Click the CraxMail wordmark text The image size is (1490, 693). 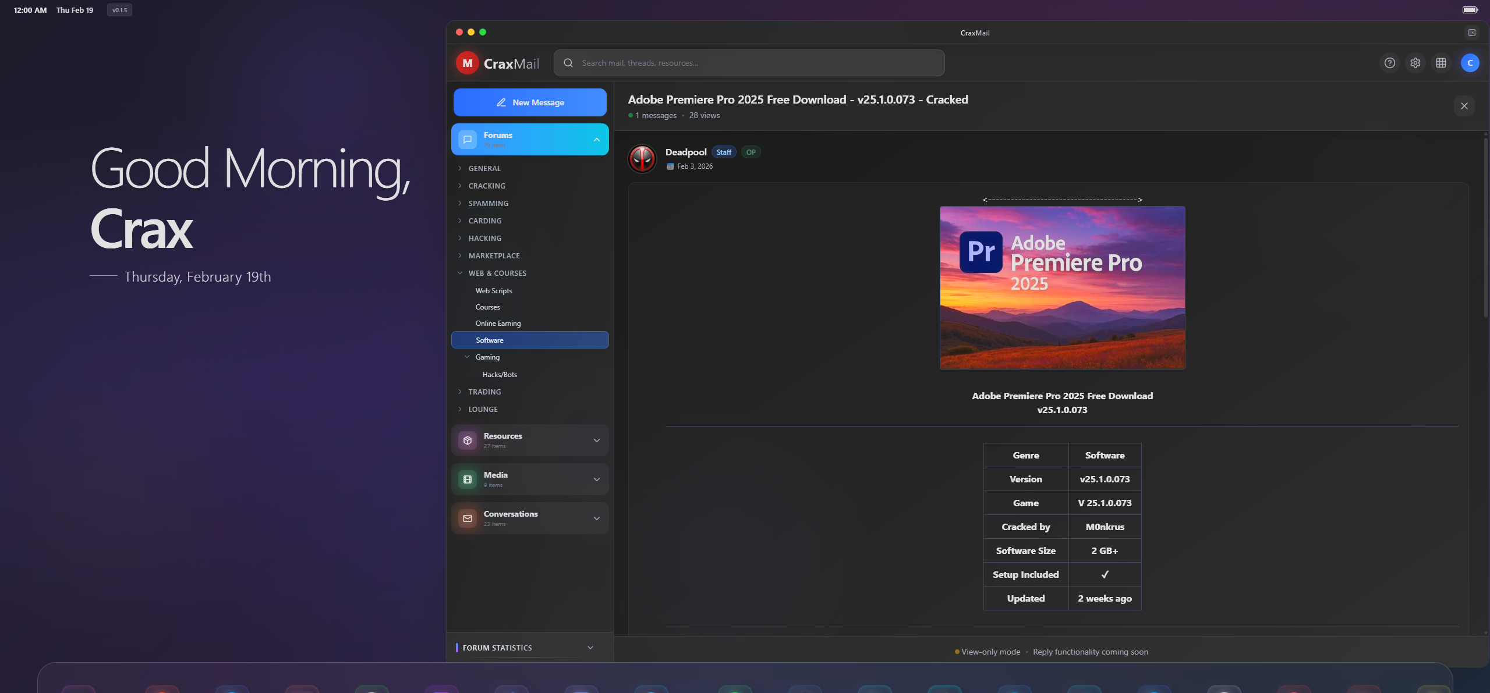[x=511, y=63]
